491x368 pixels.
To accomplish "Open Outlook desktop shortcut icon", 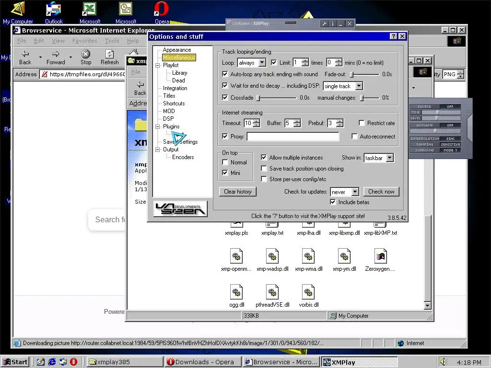I will (54, 9).
